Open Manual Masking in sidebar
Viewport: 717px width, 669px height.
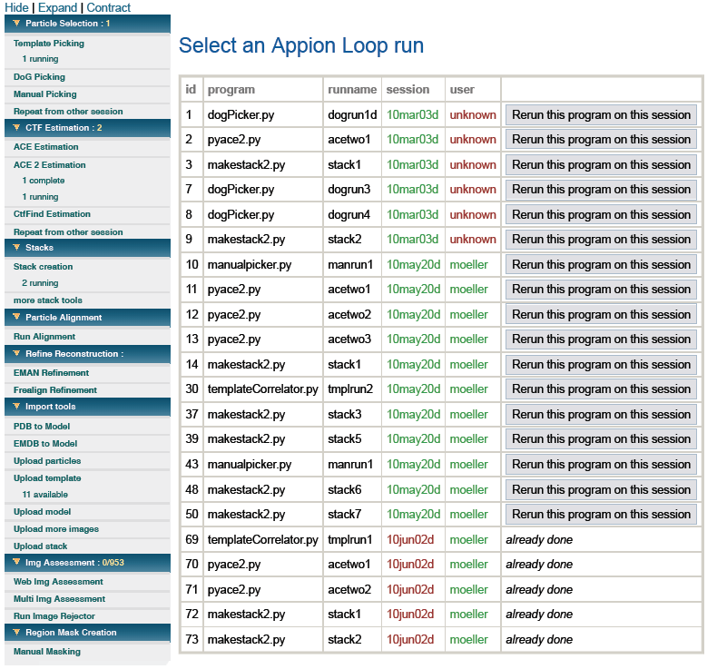[46, 651]
